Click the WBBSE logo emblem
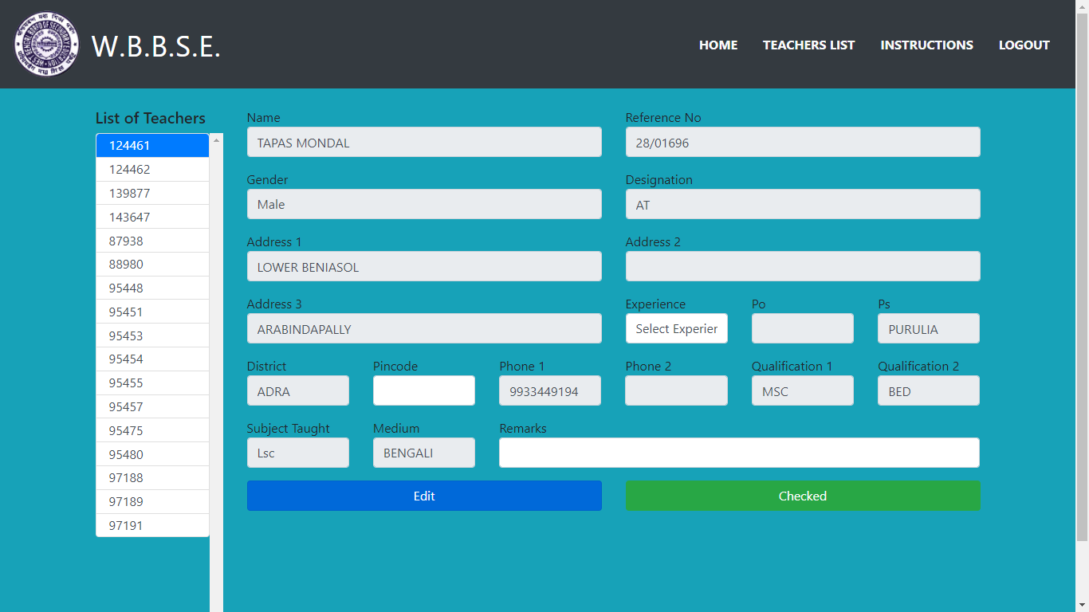The height and width of the screenshot is (612, 1089). [x=46, y=45]
